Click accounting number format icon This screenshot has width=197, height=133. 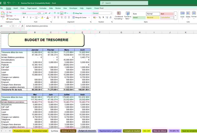(x=94, y=17)
